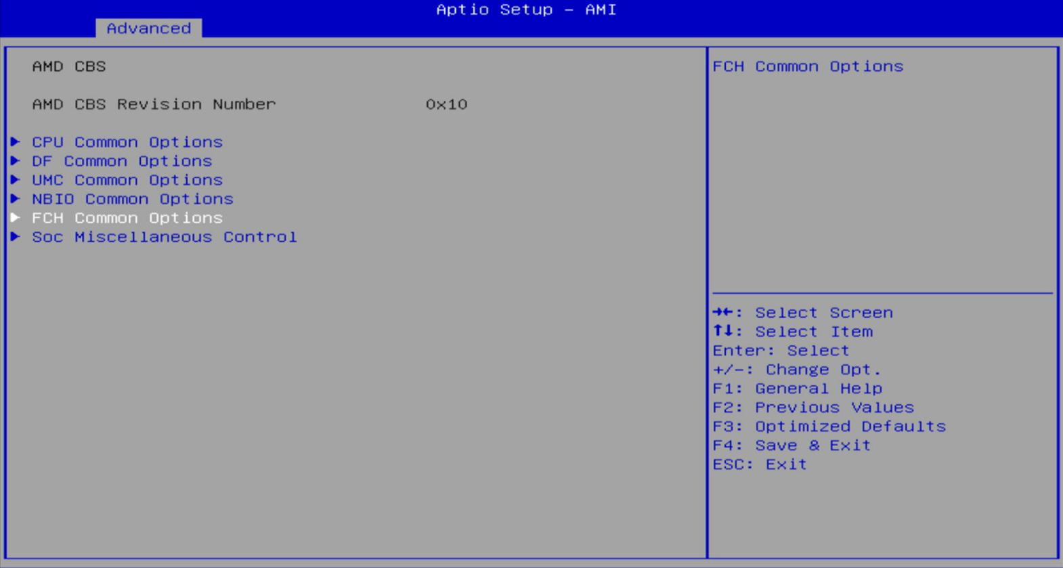The height and width of the screenshot is (568, 1063).
Task: Click the AMD CBS Revision Number label
Action: point(154,104)
